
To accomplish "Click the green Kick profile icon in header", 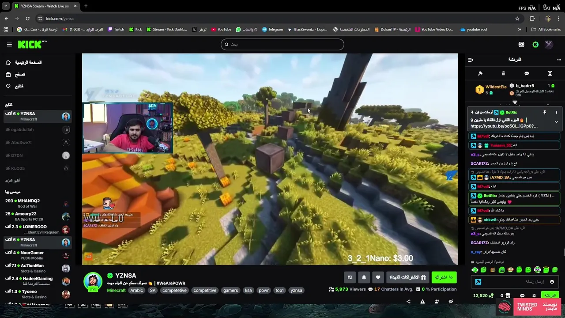I will click(x=535, y=45).
